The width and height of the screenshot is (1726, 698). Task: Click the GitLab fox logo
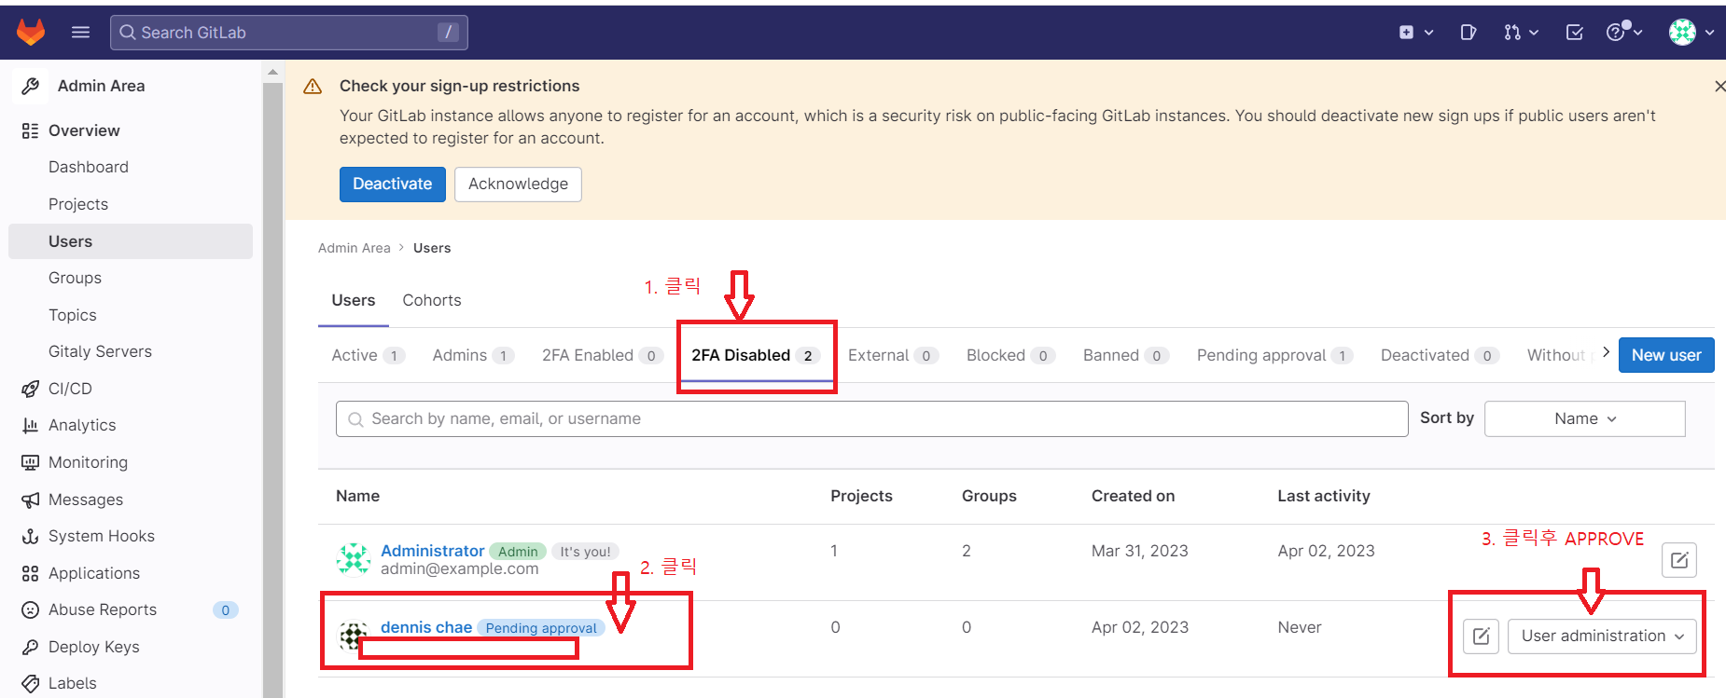pyautogui.click(x=31, y=32)
